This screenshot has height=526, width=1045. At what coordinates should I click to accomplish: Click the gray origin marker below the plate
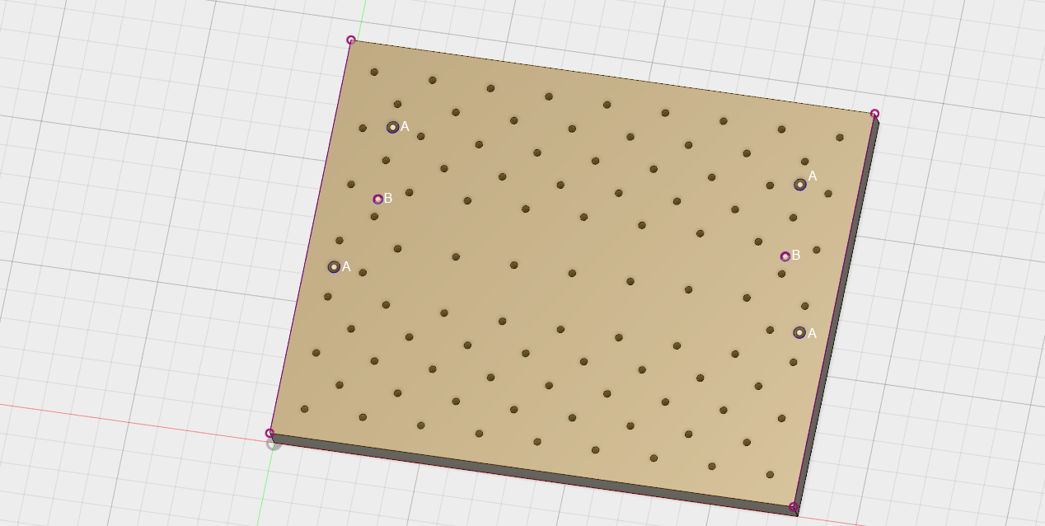tap(274, 444)
